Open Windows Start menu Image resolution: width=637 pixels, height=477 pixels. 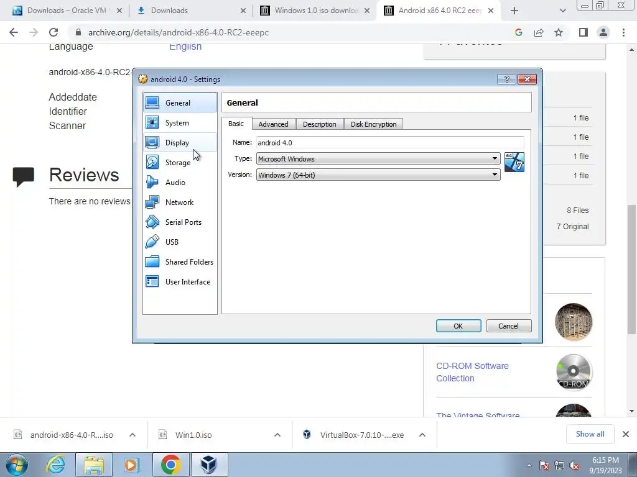(17, 465)
